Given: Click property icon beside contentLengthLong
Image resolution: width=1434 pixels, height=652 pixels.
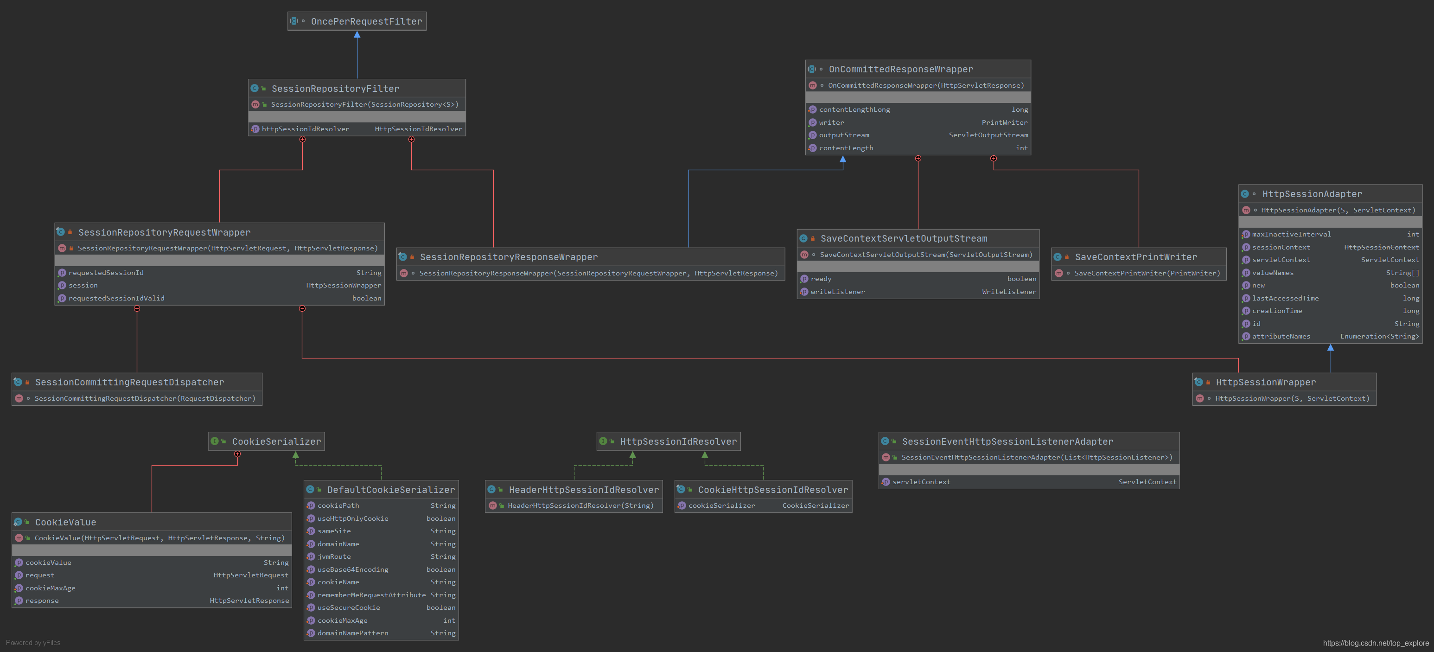Looking at the screenshot, I should (x=812, y=110).
